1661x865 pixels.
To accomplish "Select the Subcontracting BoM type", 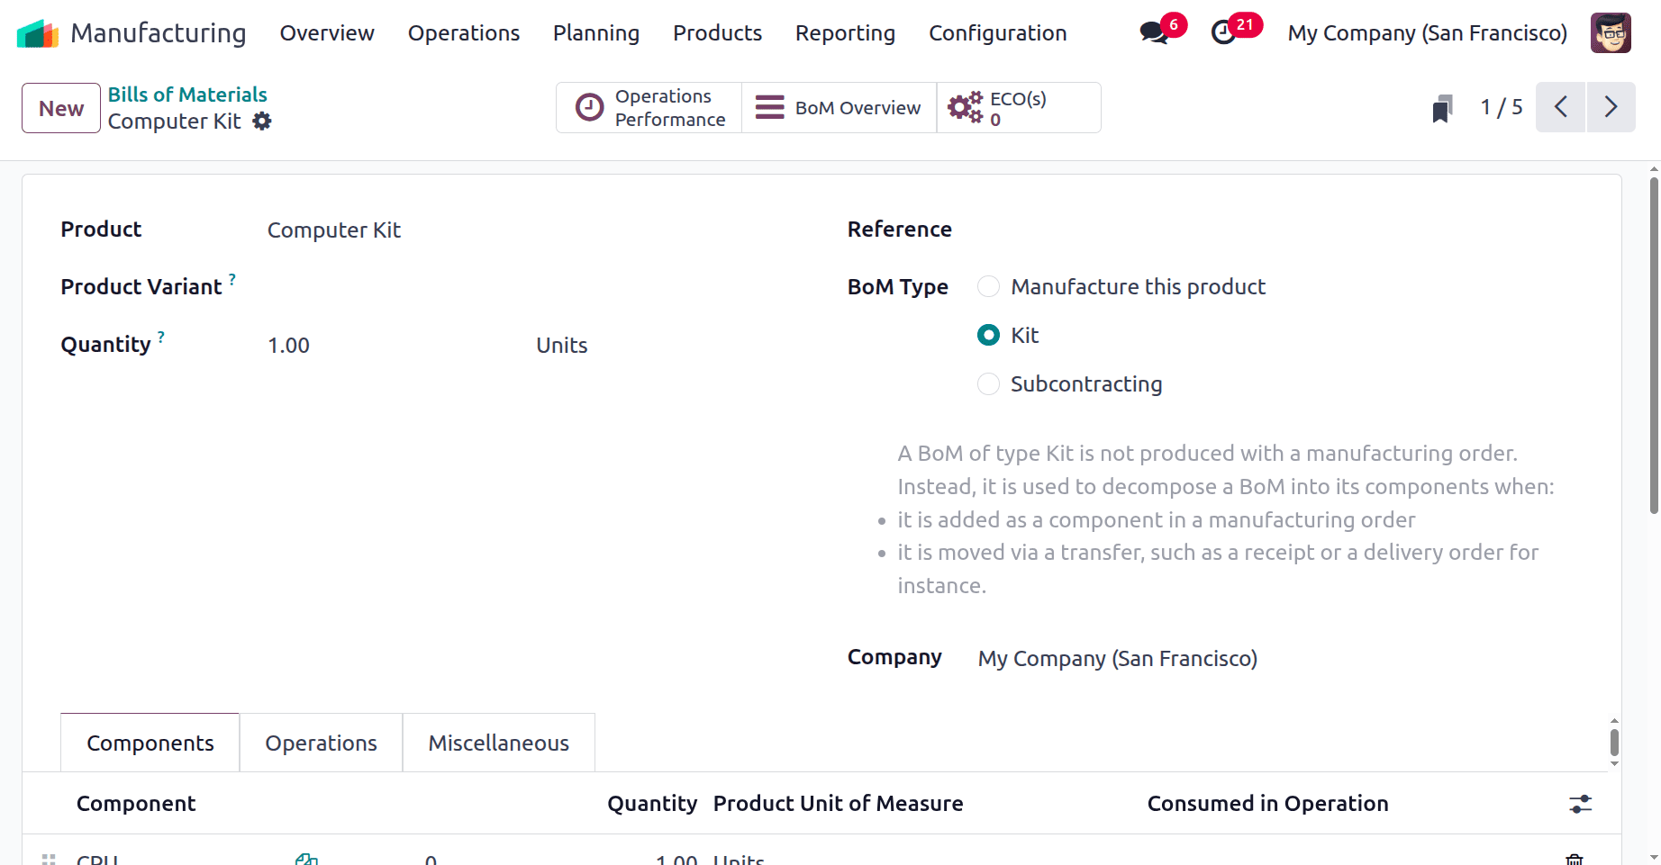I will 988,383.
